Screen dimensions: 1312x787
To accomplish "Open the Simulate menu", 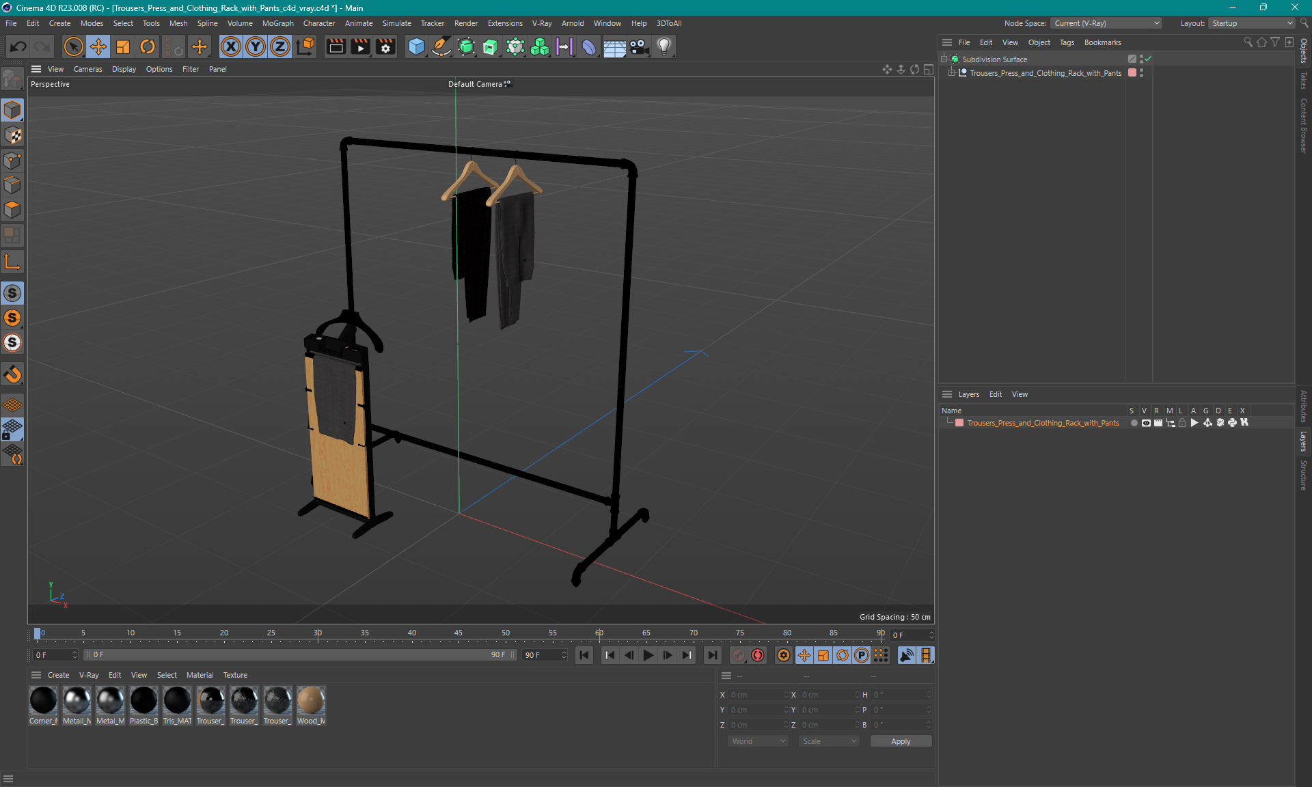I will pos(396,23).
